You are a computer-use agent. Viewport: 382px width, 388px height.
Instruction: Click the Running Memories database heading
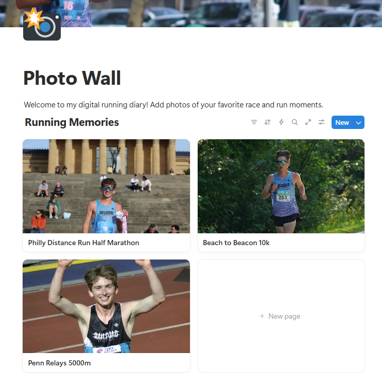72,122
